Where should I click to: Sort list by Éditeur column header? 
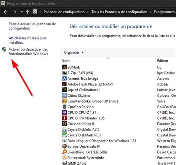point(163,61)
